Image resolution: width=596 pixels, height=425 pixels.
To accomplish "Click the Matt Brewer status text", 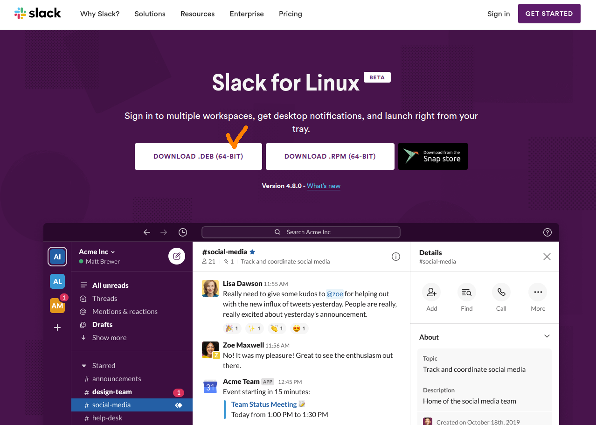I will [103, 262].
